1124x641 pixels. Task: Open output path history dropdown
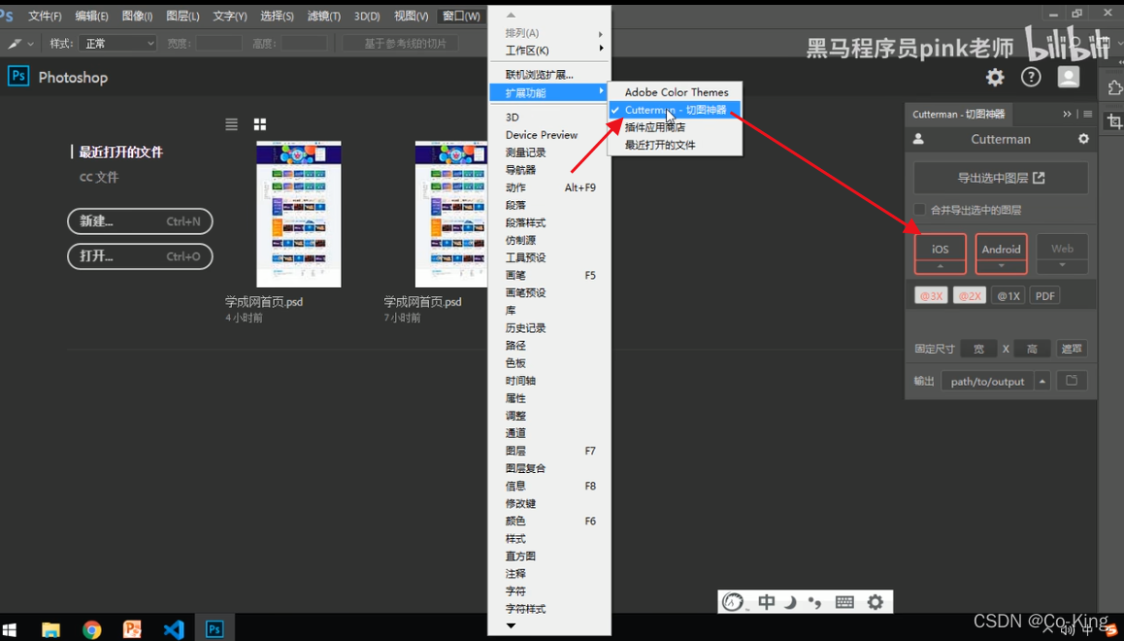pos(1042,381)
